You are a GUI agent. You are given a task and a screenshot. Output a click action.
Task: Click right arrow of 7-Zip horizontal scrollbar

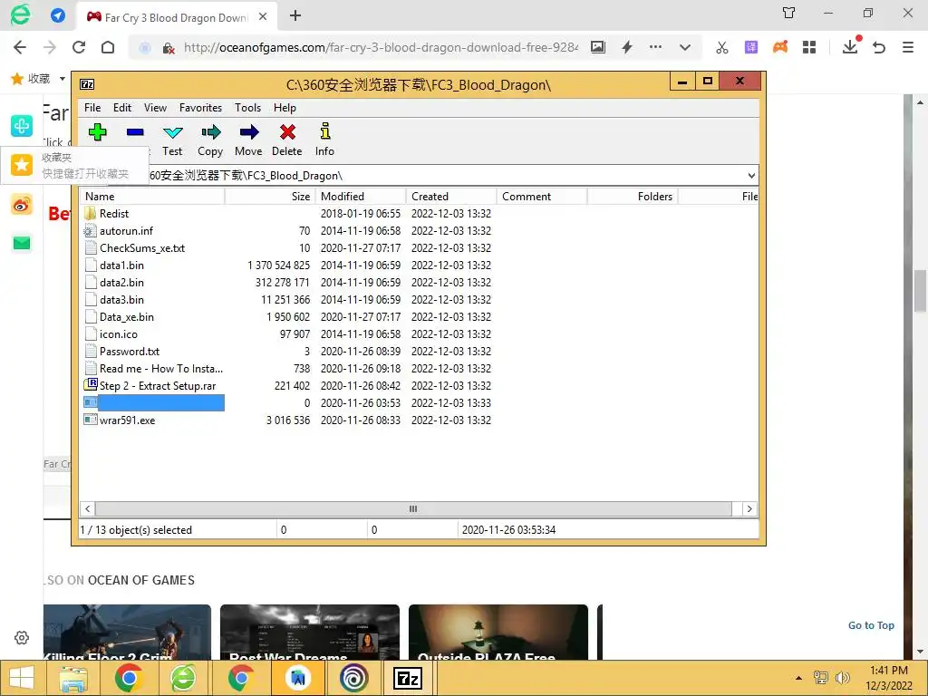click(749, 509)
